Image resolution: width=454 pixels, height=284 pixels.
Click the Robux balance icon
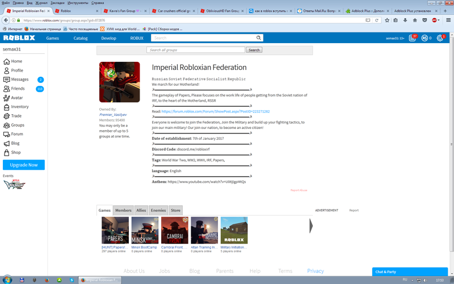(x=424, y=38)
